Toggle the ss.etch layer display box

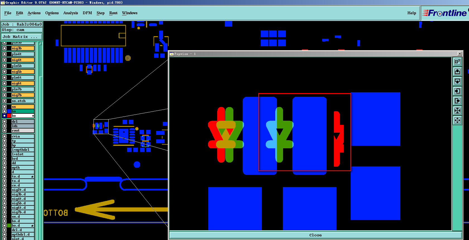[4, 101]
